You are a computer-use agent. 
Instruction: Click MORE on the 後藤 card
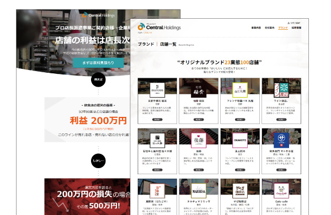coord(199,170)
